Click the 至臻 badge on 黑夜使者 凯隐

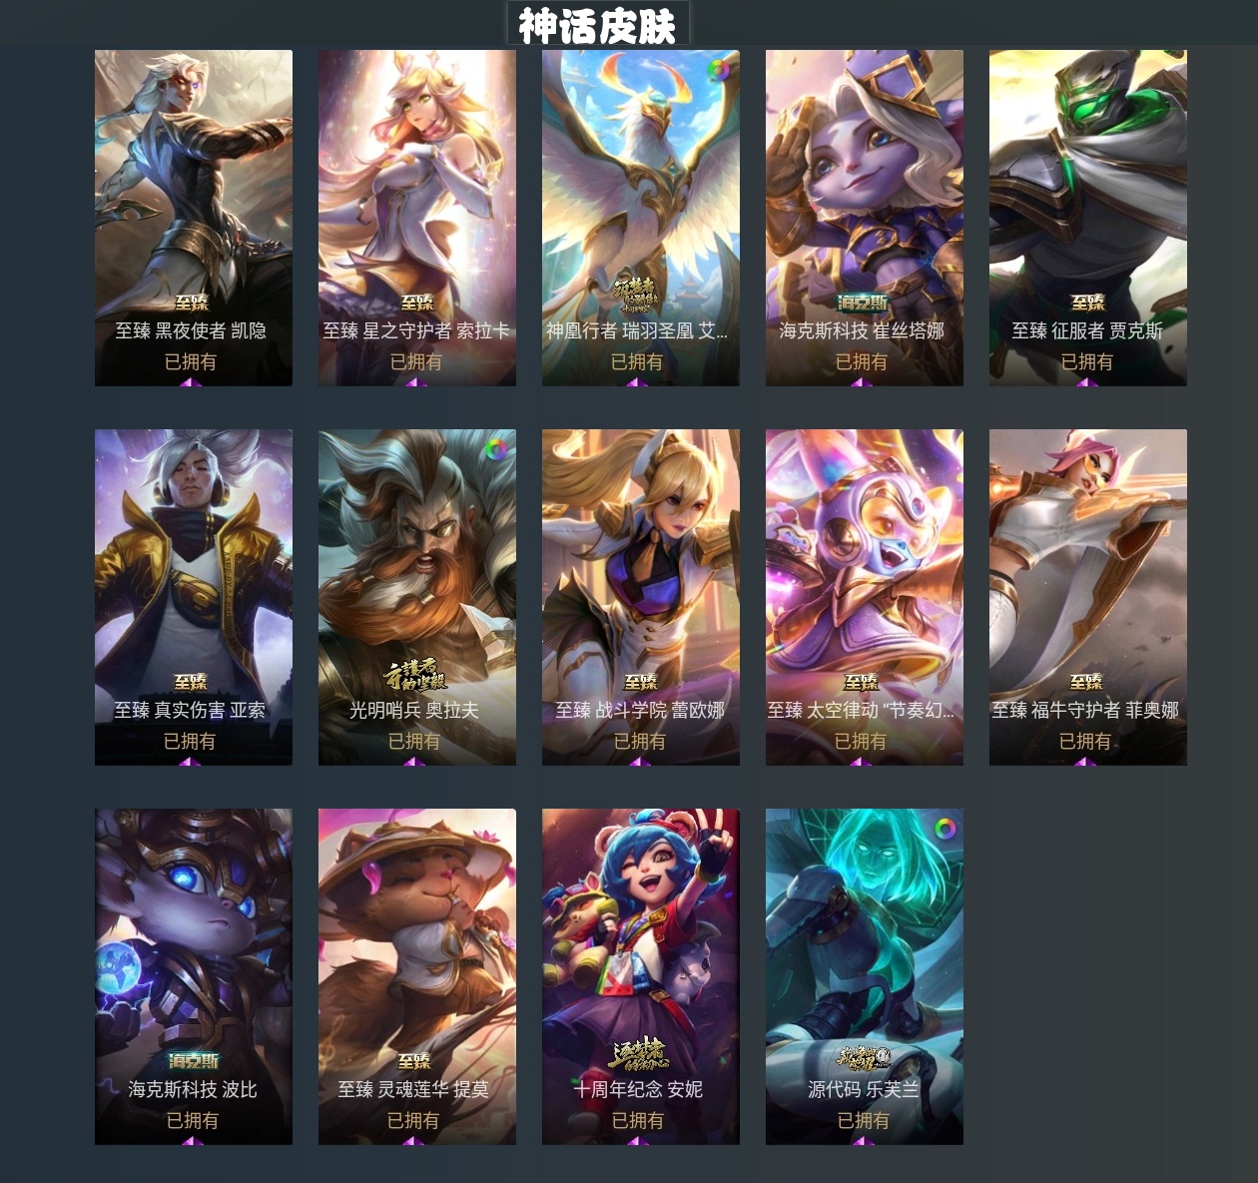click(x=192, y=302)
